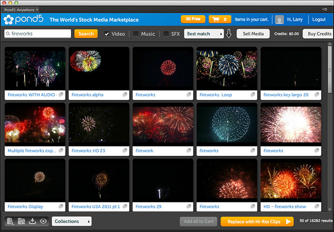The height and width of the screenshot is (232, 334).
Task: Click add icon beside Fireworks HD 23
Action: click(125, 151)
